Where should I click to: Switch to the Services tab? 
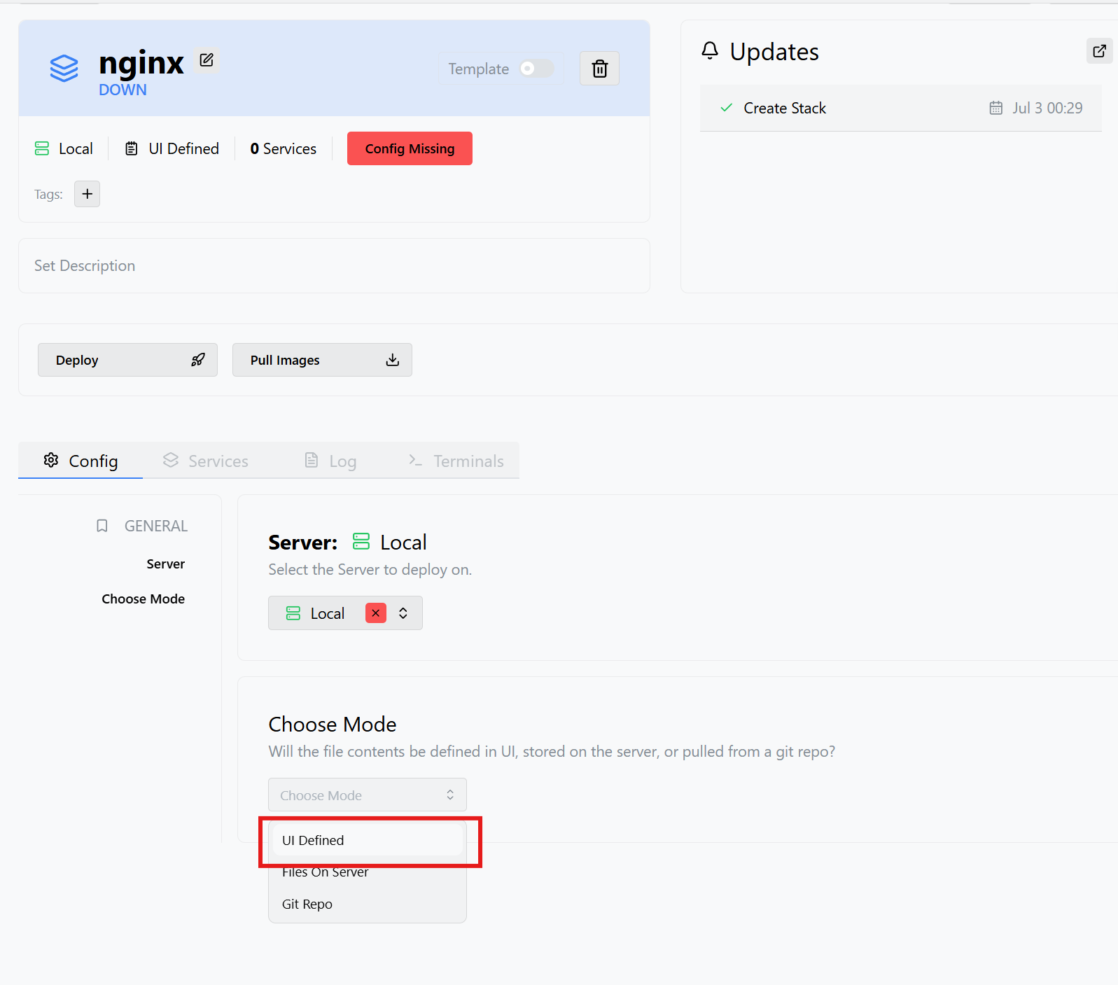206,461
